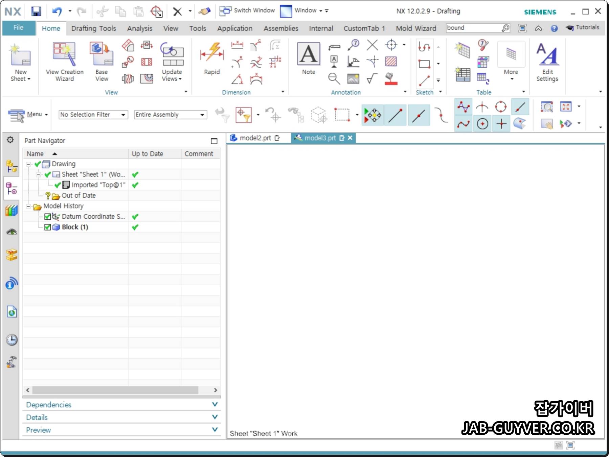This screenshot has width=609, height=457.
Task: Launch the View Creation Wizard
Action: (65, 62)
